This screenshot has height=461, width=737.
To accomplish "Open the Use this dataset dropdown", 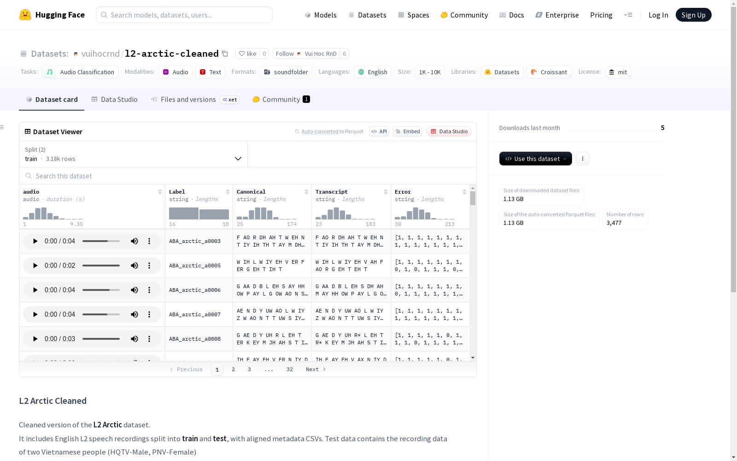I will [536, 159].
